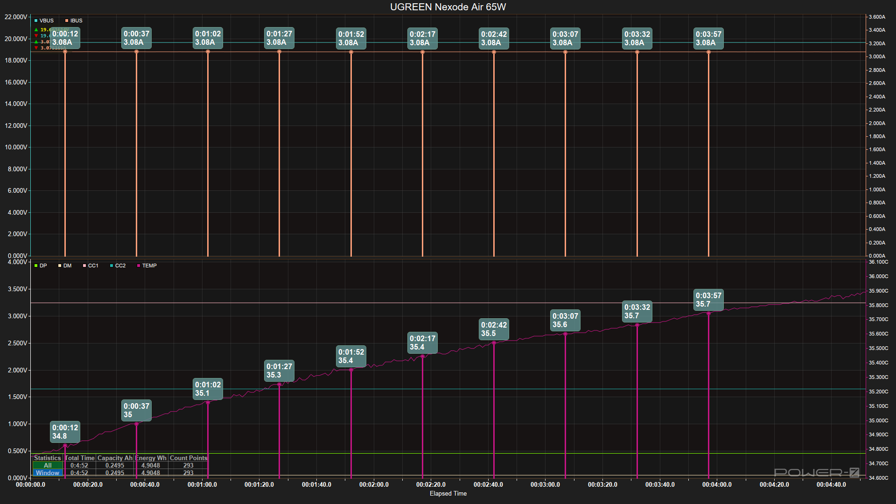Click the 0:01:02 35.1 temperature marker label
The image size is (896, 504).
pos(208,389)
